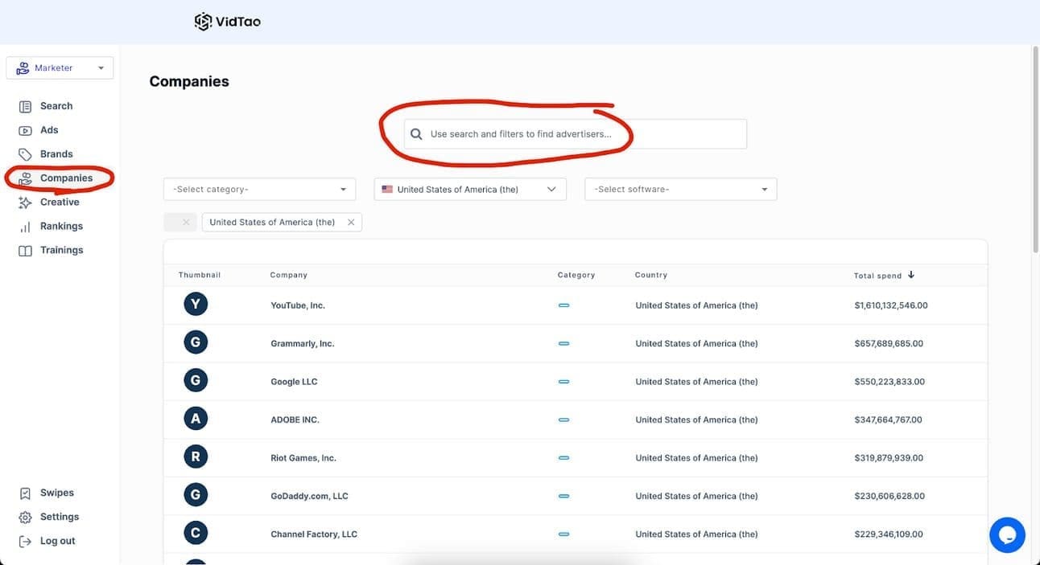Viewport: 1040px width, 565px height.
Task: Open the blue chat support bubble
Action: click(x=1007, y=534)
